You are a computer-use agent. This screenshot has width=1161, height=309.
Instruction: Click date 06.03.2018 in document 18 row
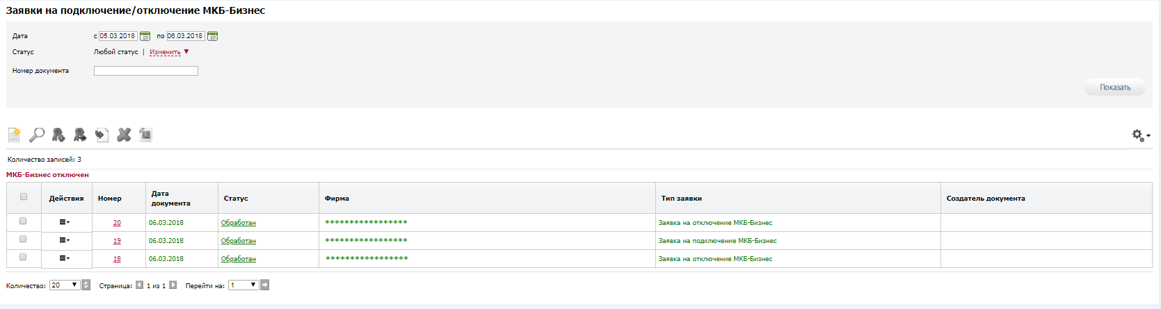point(166,259)
